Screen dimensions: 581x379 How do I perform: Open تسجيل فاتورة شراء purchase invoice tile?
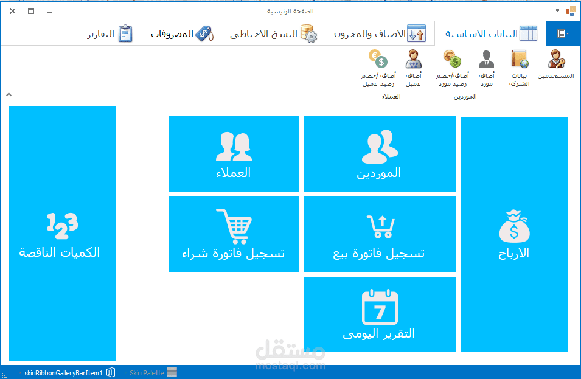click(x=234, y=234)
